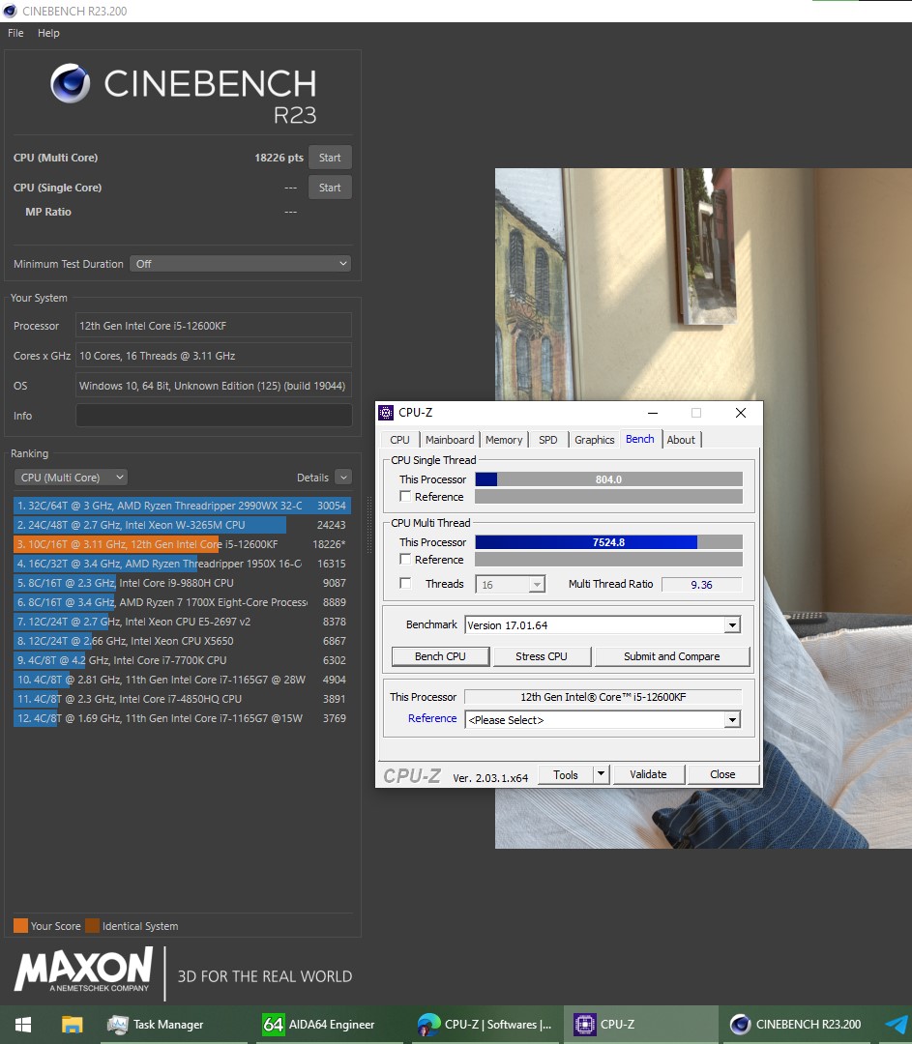The width and height of the screenshot is (912, 1044).
Task: Select ranking row 9 Core i7-7700K
Action: pyautogui.click(x=182, y=660)
